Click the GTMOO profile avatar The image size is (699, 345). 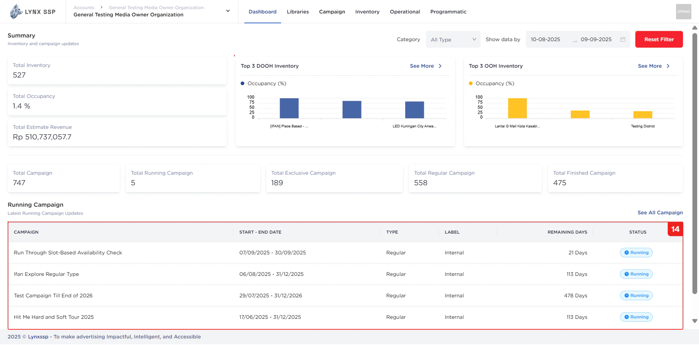pyautogui.click(x=684, y=11)
